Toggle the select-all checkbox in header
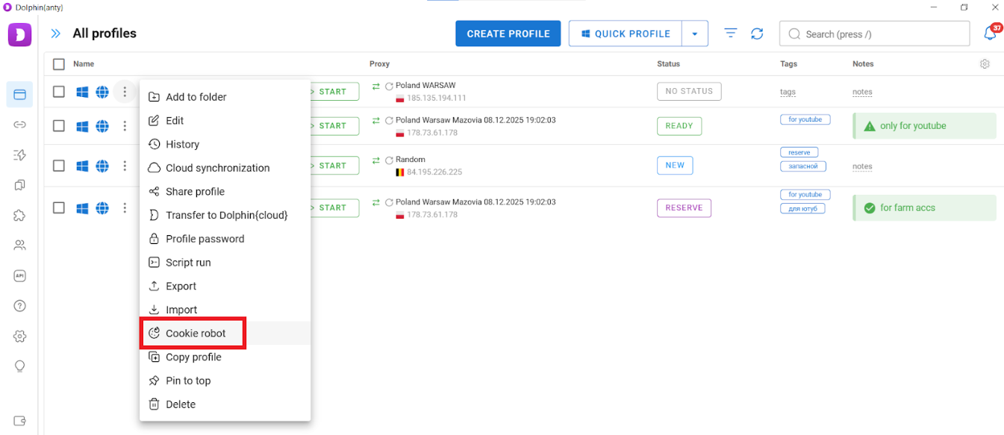 point(59,64)
